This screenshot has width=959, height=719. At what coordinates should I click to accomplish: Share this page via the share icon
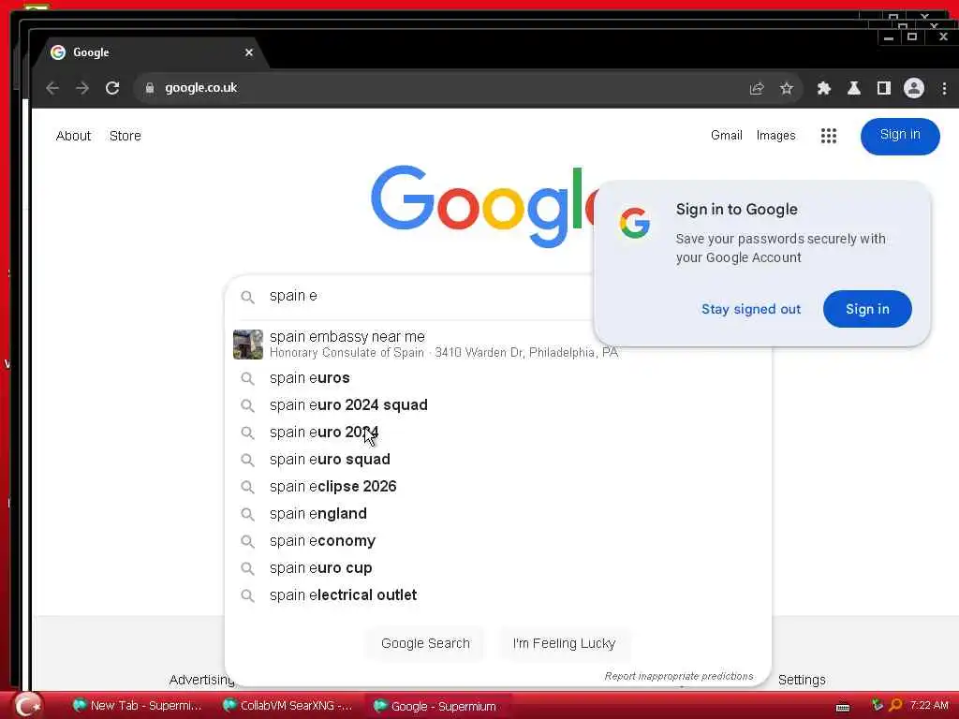tap(757, 89)
